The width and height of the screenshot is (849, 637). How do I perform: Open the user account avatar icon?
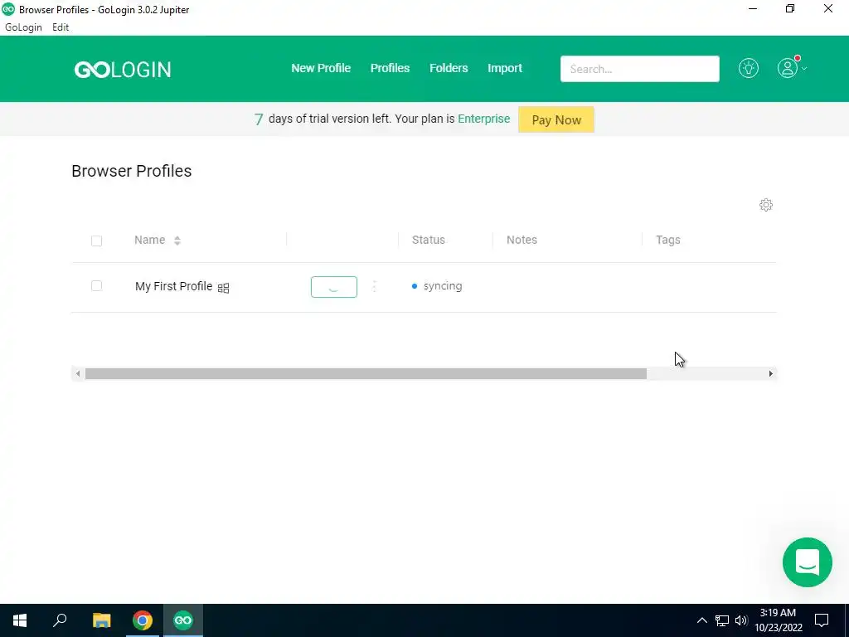[788, 68]
